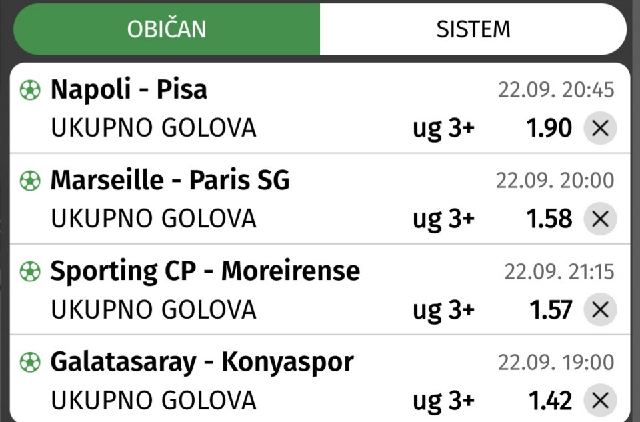Remove the Marseille - Paris SG bet
Screen dimensions: 640x422
[600, 219]
